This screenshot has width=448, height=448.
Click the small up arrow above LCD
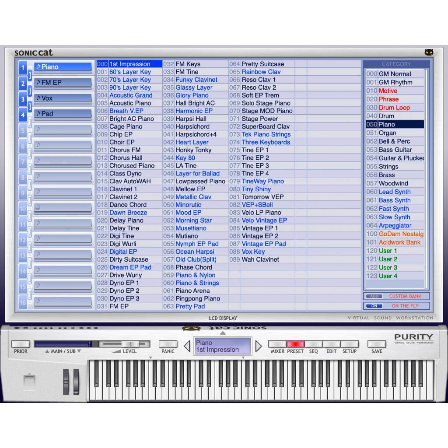coord(223,333)
